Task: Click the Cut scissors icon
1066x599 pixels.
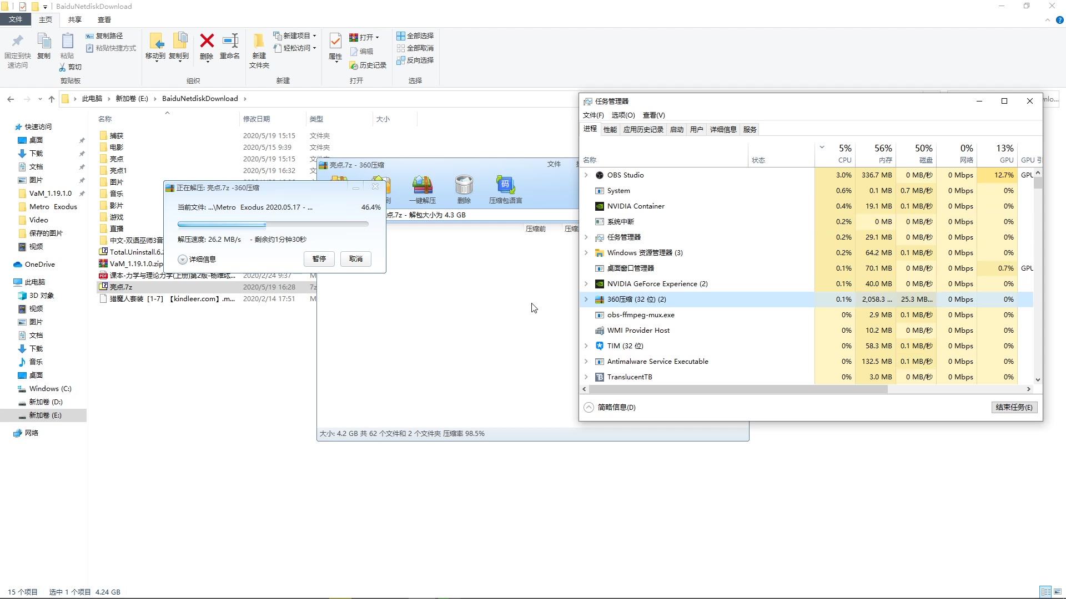Action: 63,67
